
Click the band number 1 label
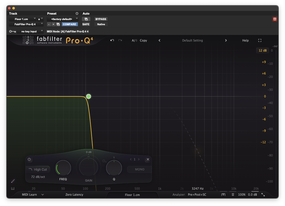click(134, 159)
